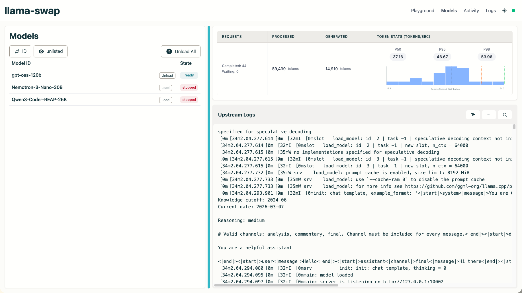
Task: Switch to the Activity page
Action: click(x=471, y=11)
